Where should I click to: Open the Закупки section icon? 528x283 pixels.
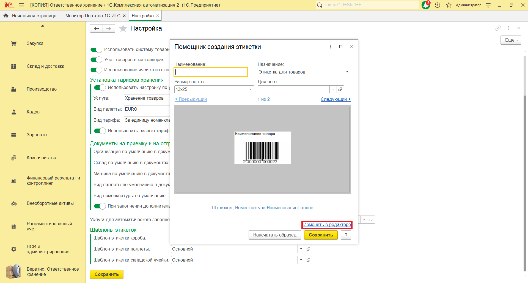(14, 43)
